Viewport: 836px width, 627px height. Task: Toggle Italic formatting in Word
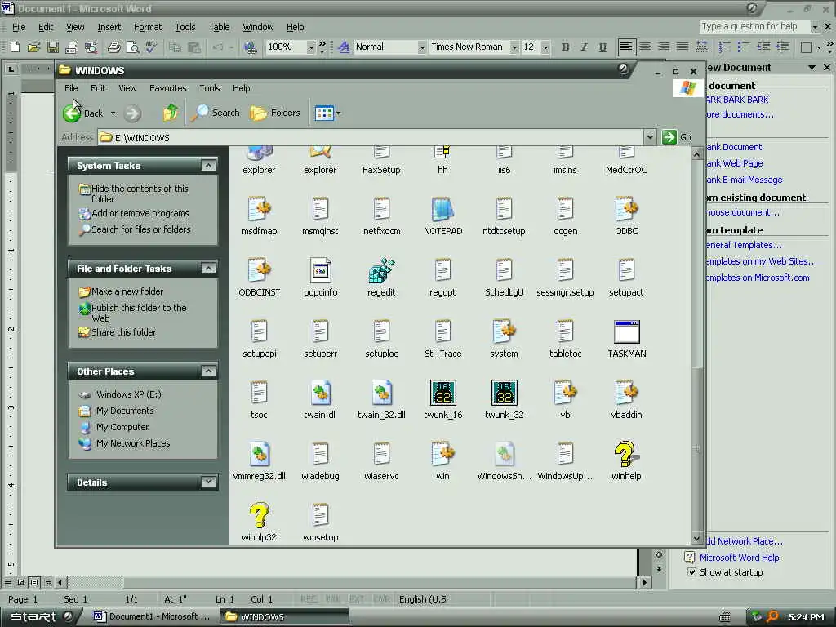[584, 47]
